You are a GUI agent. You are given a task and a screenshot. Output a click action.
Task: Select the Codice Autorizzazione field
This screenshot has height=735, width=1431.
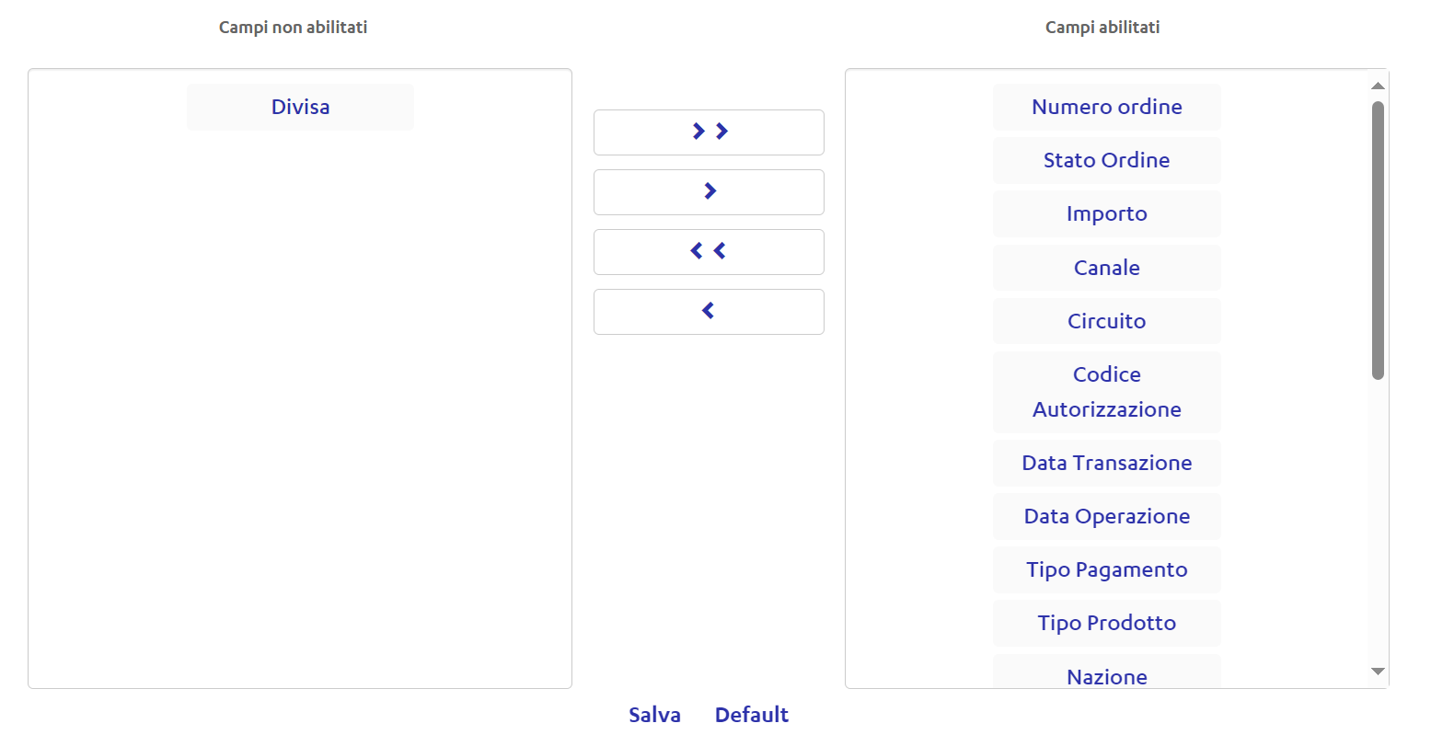click(1106, 392)
